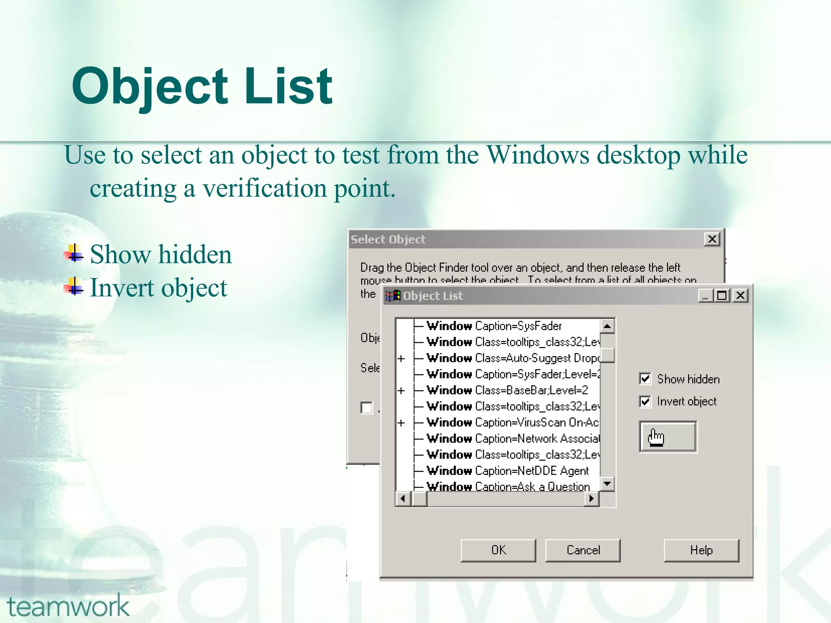Click the horizontal scrollbar thumb in list

tap(419, 498)
